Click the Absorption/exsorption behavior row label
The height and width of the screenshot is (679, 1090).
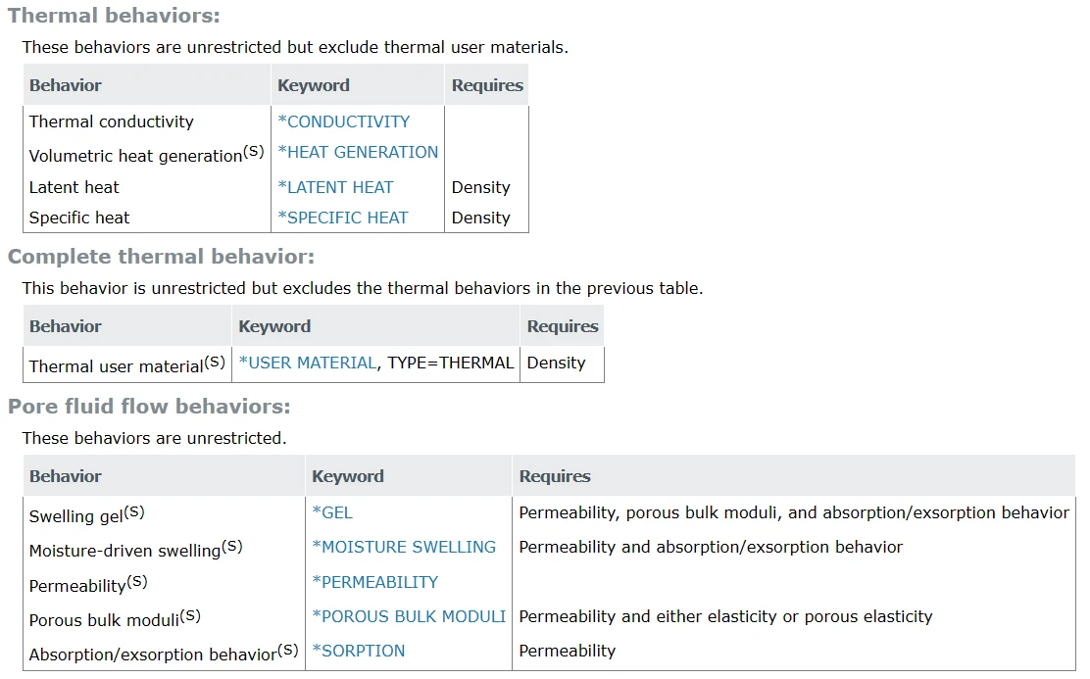tap(164, 653)
